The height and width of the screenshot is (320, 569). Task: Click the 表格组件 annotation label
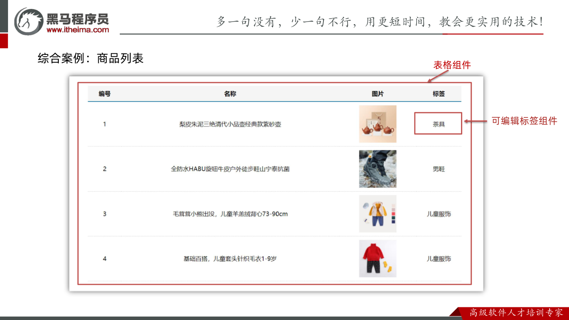coord(452,65)
